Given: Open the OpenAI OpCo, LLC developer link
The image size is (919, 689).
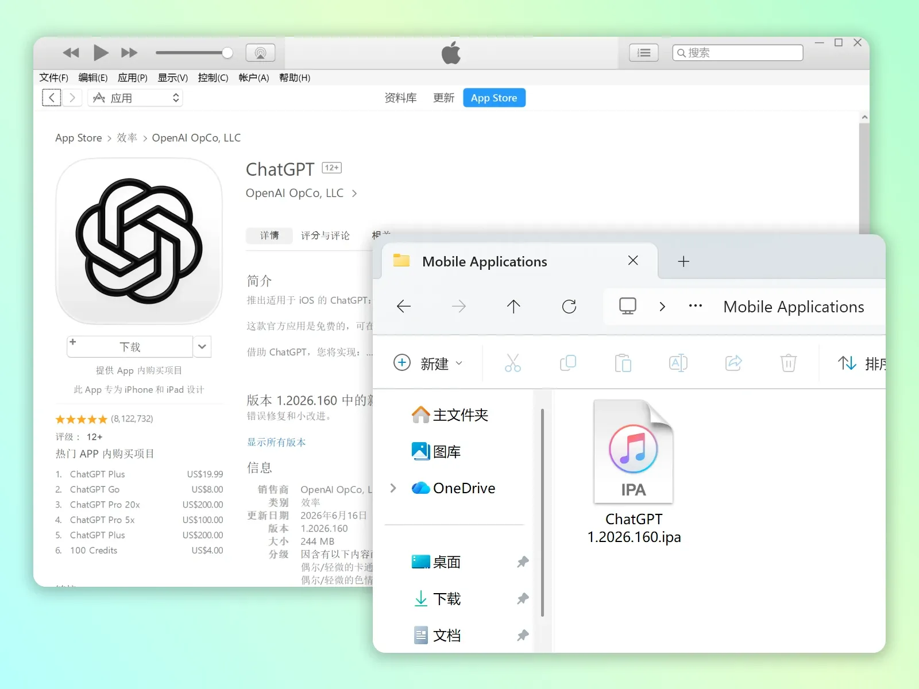Looking at the screenshot, I should click(301, 193).
